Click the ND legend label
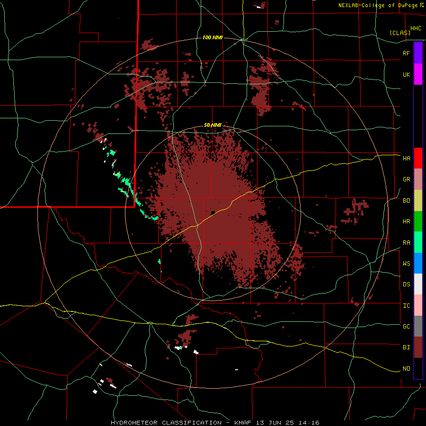This screenshot has height=426, width=426. click(x=406, y=369)
